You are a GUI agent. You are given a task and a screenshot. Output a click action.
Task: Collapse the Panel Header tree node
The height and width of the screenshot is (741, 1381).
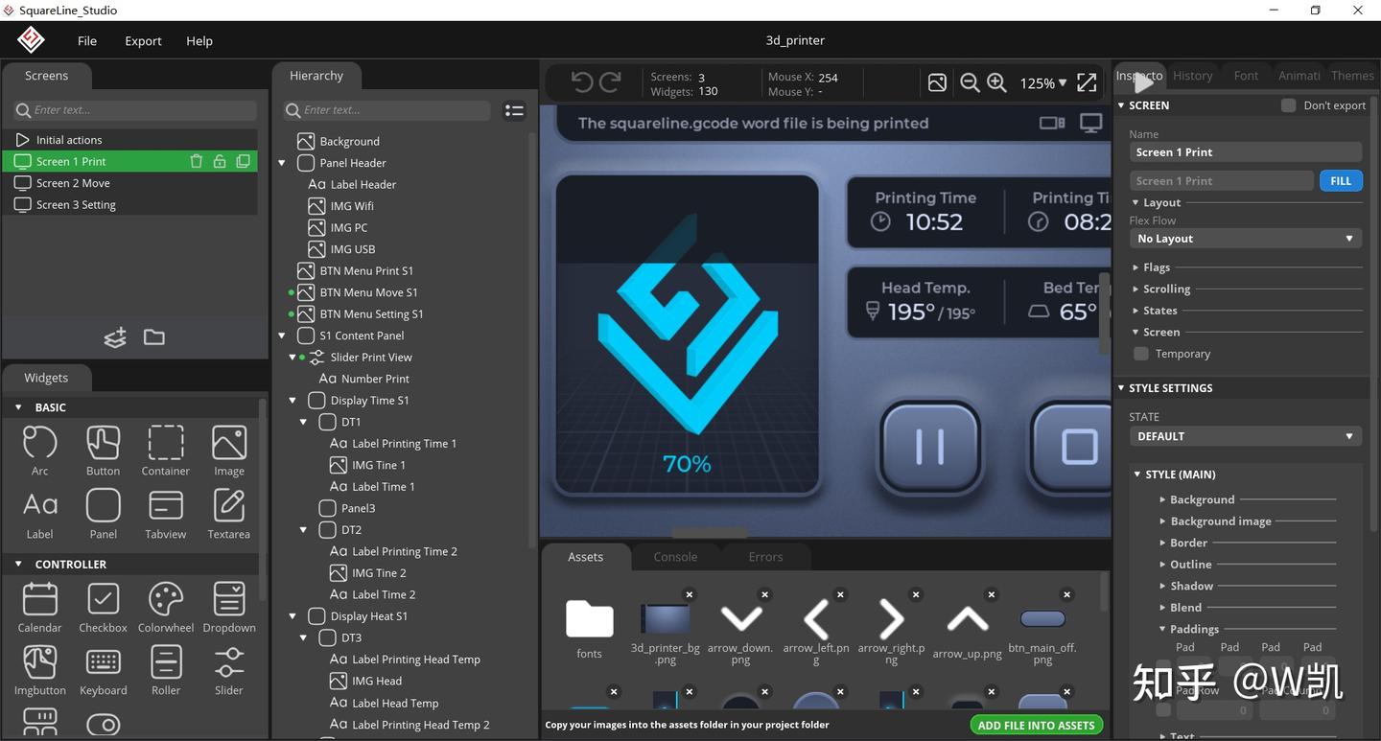click(x=282, y=163)
